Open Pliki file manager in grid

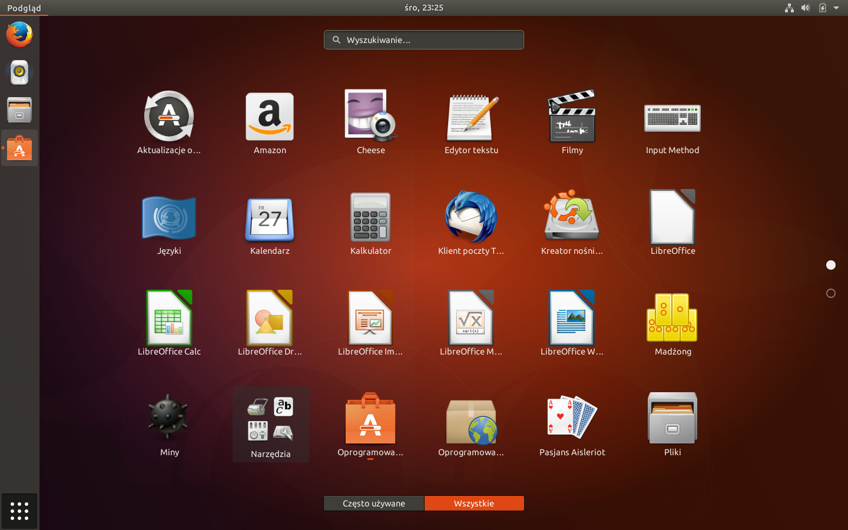point(673,425)
